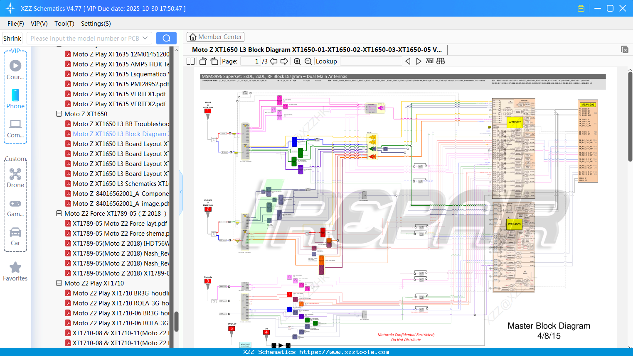Click the Moto Z XT1650 folder name

[86, 114]
